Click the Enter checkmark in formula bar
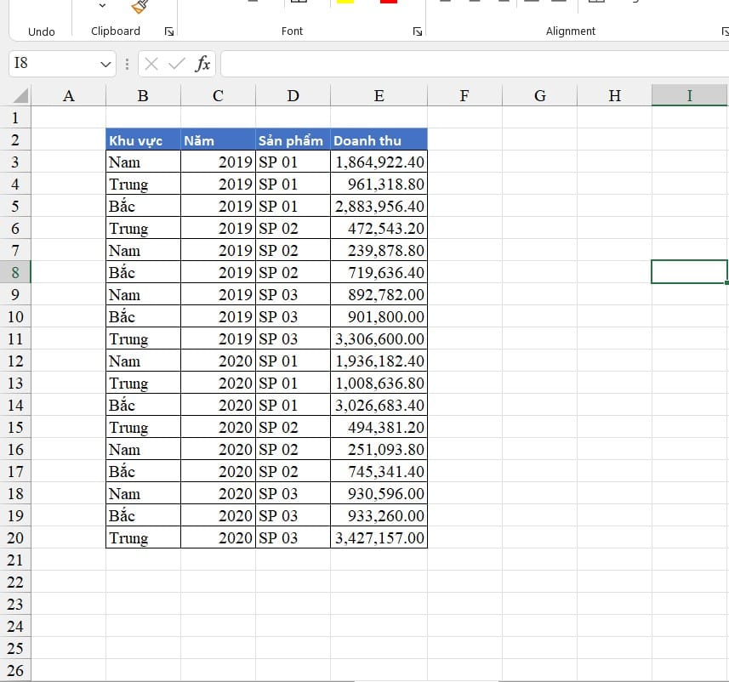 [177, 64]
